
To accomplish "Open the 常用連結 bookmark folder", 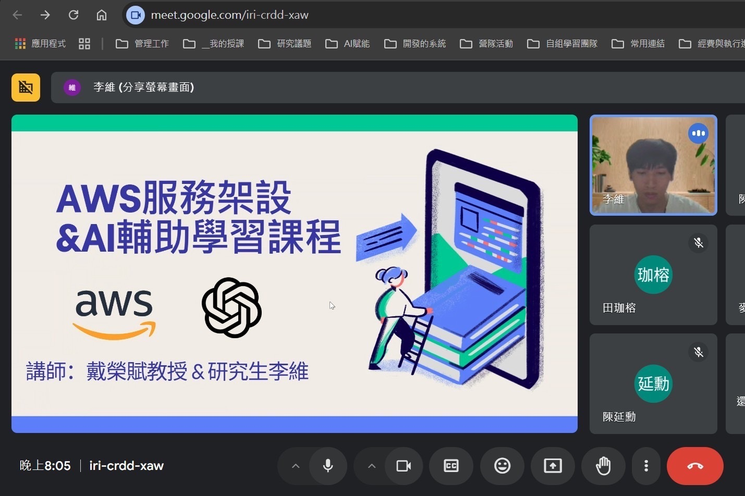I will coord(638,44).
